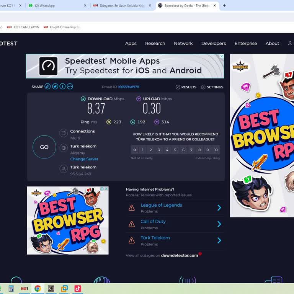Click the Connections icon
294x294 pixels.
[64, 133]
